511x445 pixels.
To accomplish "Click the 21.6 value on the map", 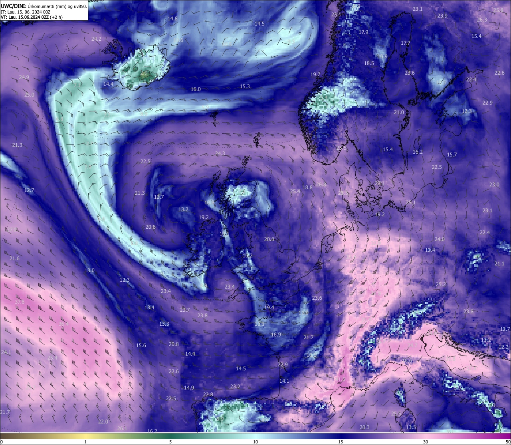I will 14,259.
